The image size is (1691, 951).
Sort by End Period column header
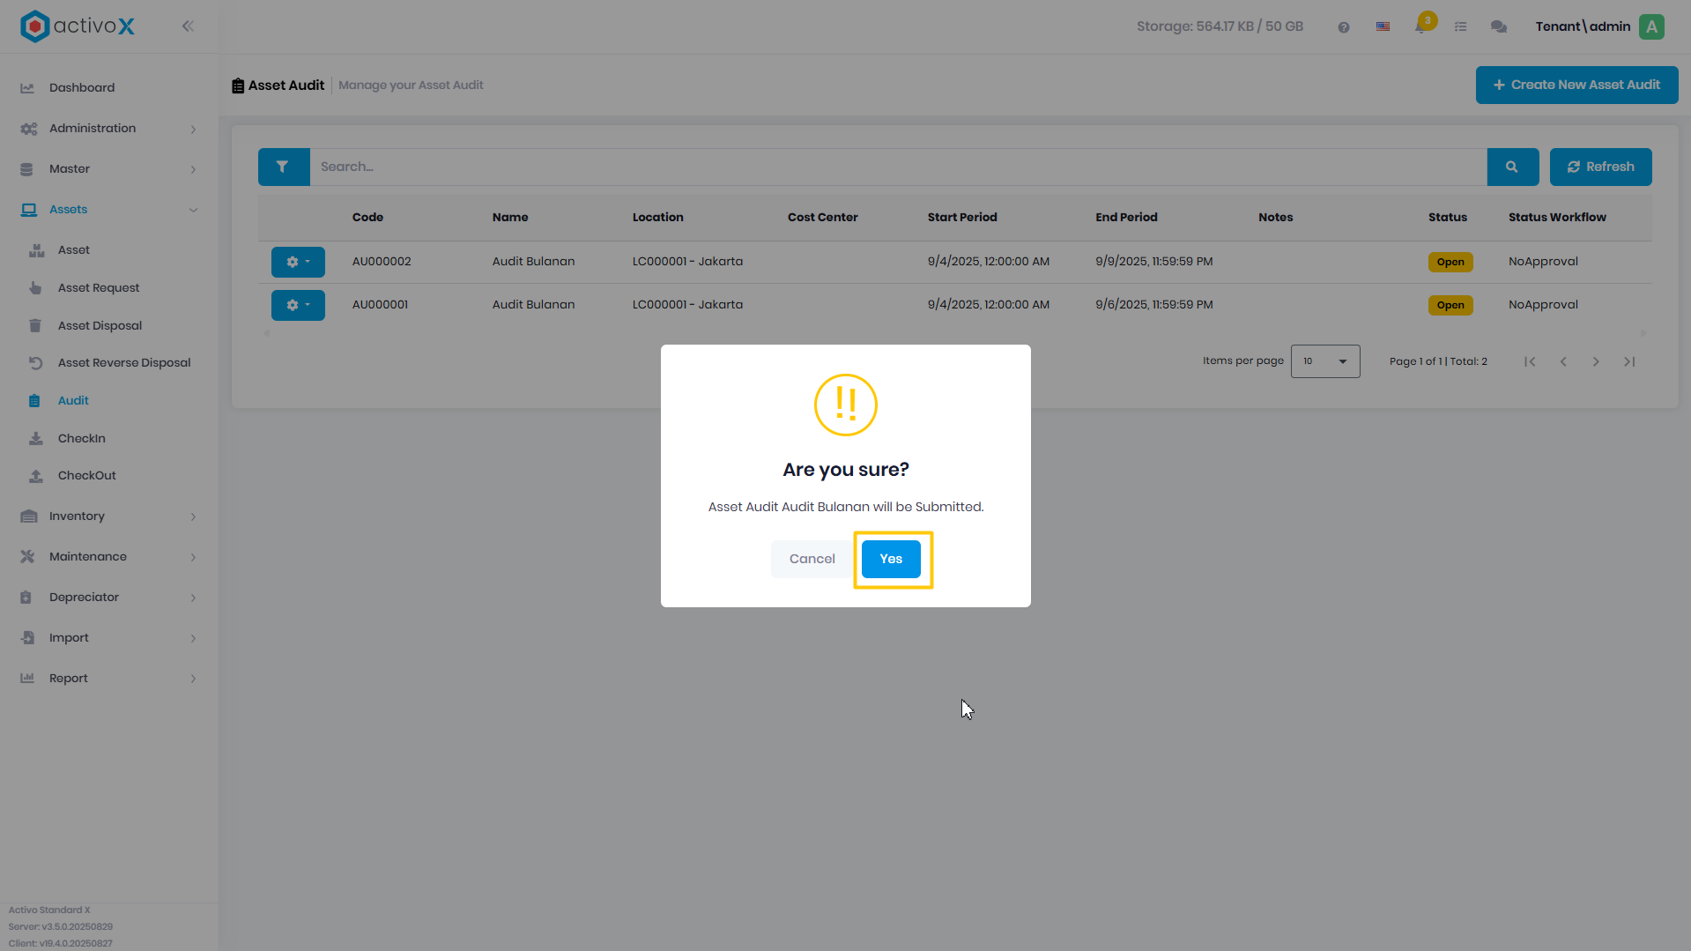1126,218
